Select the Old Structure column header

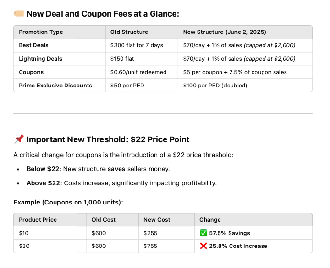click(x=129, y=32)
